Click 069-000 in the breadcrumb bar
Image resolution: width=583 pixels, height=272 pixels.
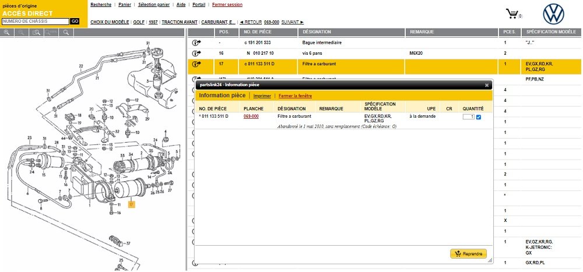(x=272, y=22)
